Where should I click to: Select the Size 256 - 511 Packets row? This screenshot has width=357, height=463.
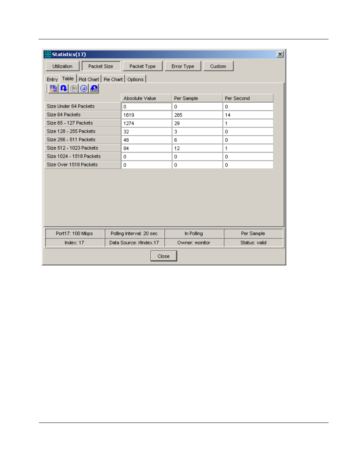(83, 139)
